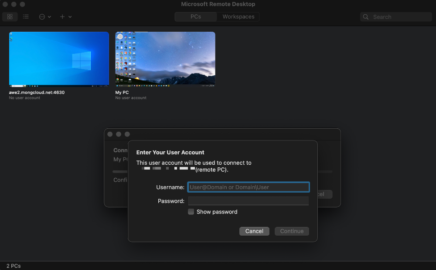The image size is (436, 270).
Task: Click the main window red close button
Action: pyautogui.click(x=5, y=4)
